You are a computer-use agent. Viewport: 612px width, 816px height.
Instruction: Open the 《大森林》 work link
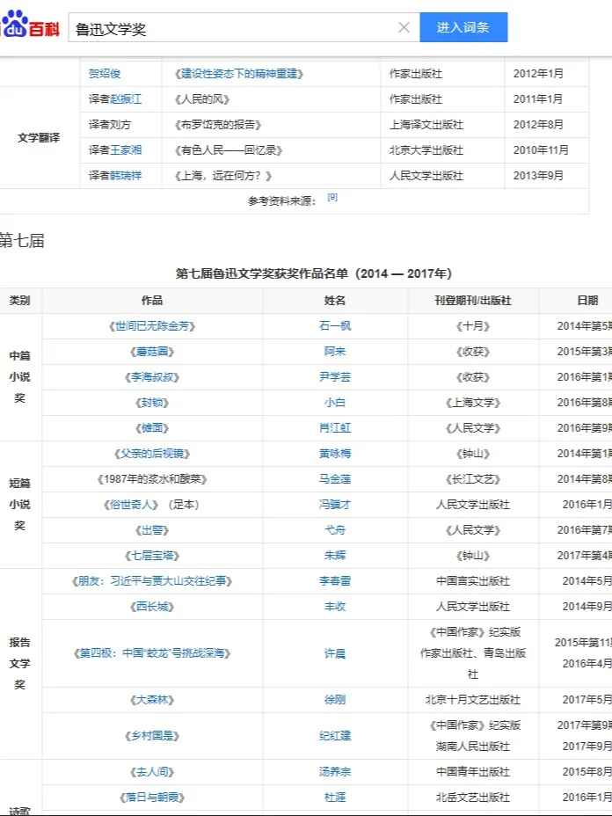click(152, 700)
